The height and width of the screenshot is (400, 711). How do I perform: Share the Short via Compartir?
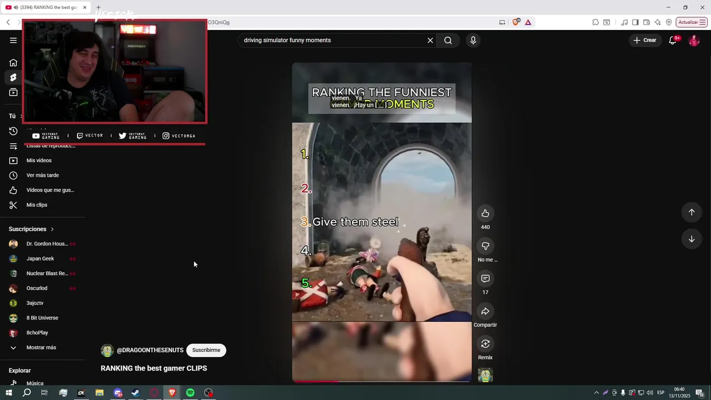[x=485, y=311]
